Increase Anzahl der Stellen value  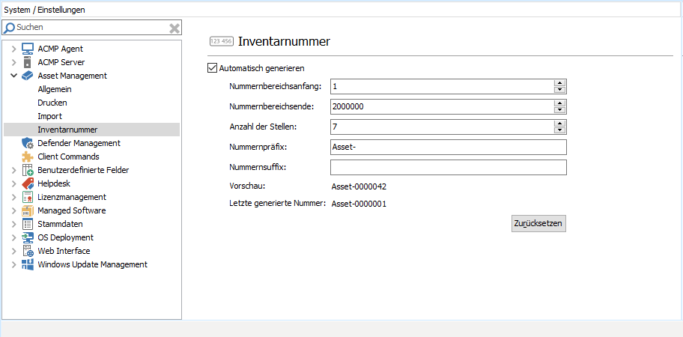(559, 124)
